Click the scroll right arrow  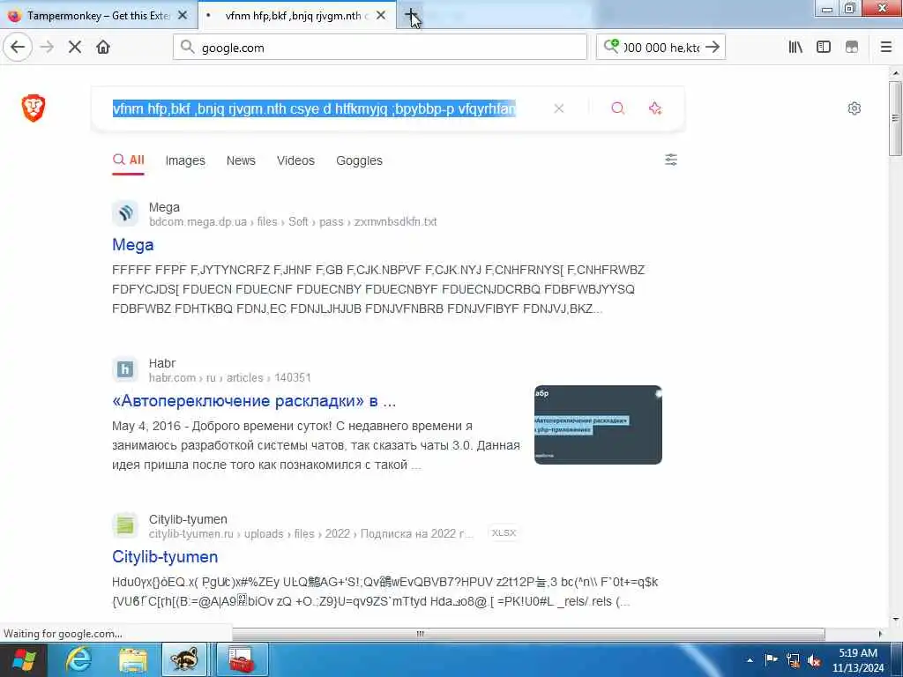(x=880, y=634)
